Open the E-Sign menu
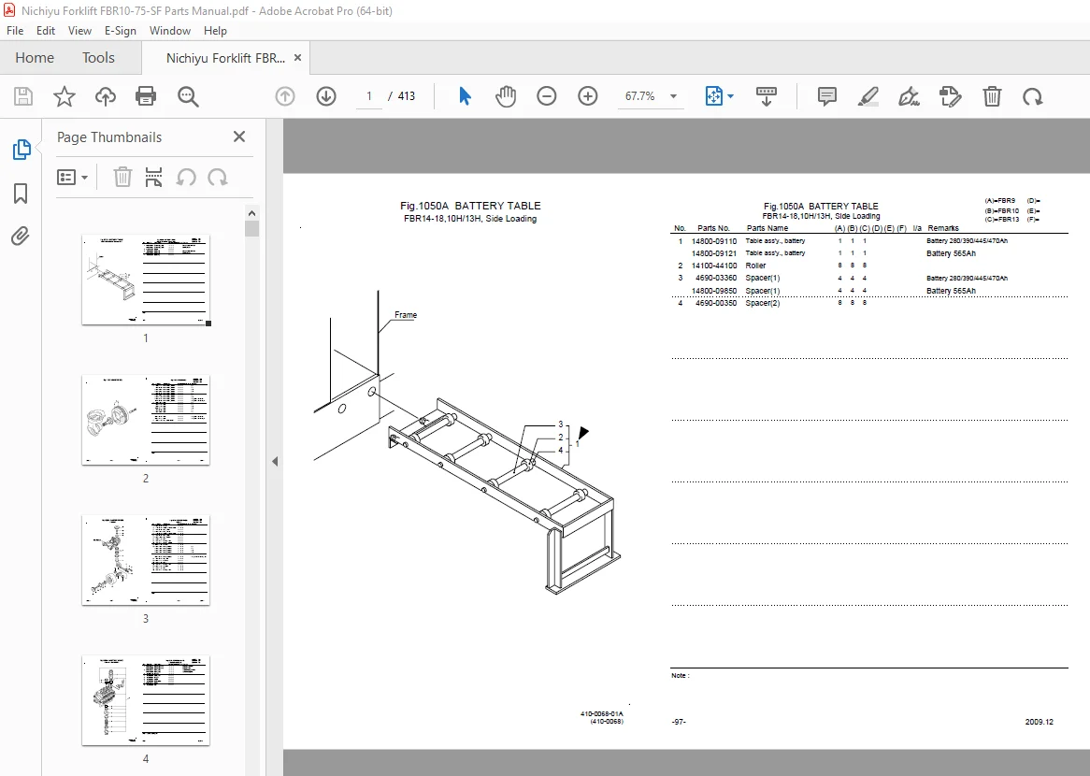Screen dimensions: 1090x776 121,31
